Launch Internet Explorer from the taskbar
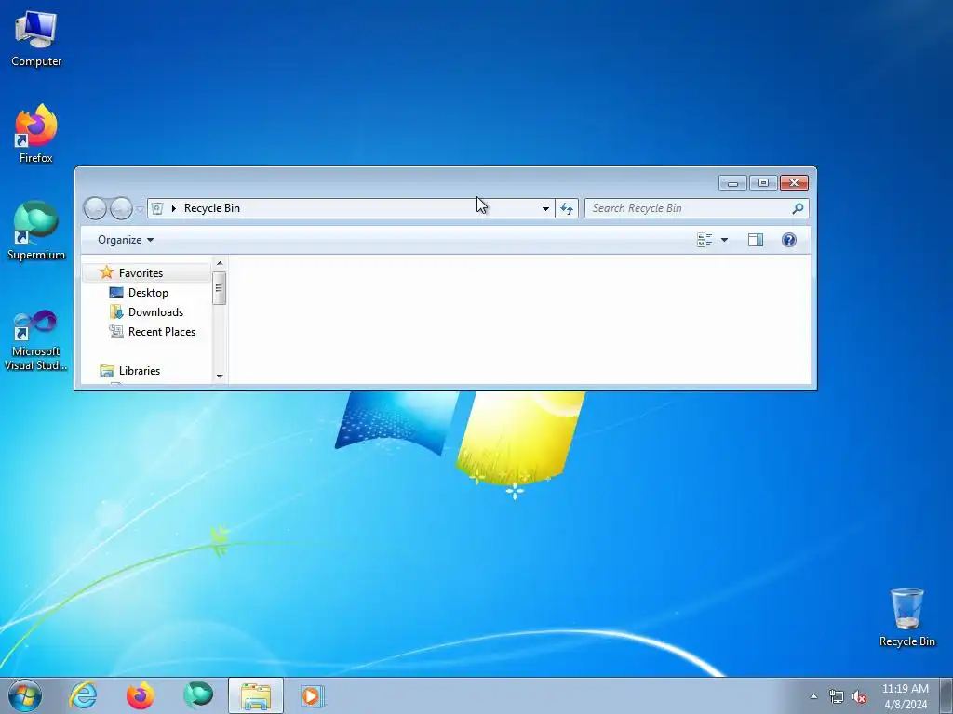 [83, 695]
